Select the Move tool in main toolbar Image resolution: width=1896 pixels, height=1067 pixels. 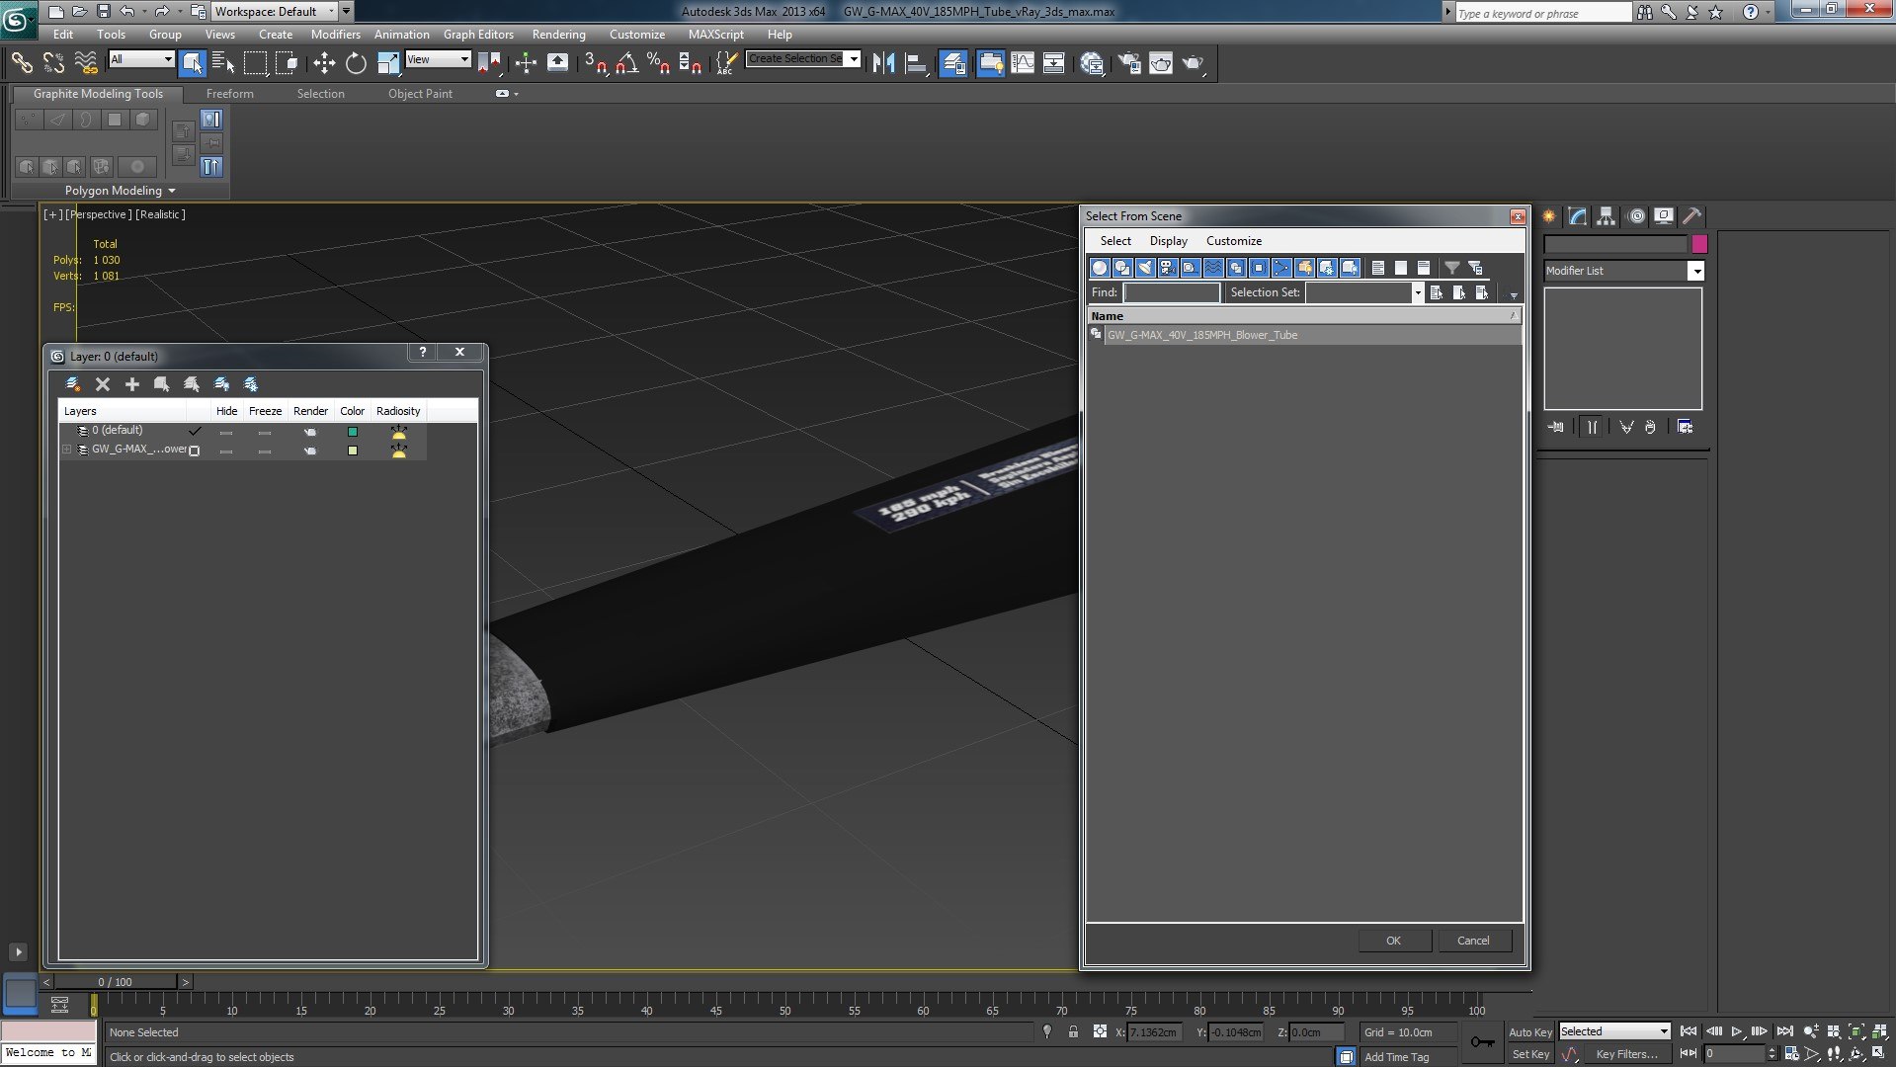click(x=324, y=63)
